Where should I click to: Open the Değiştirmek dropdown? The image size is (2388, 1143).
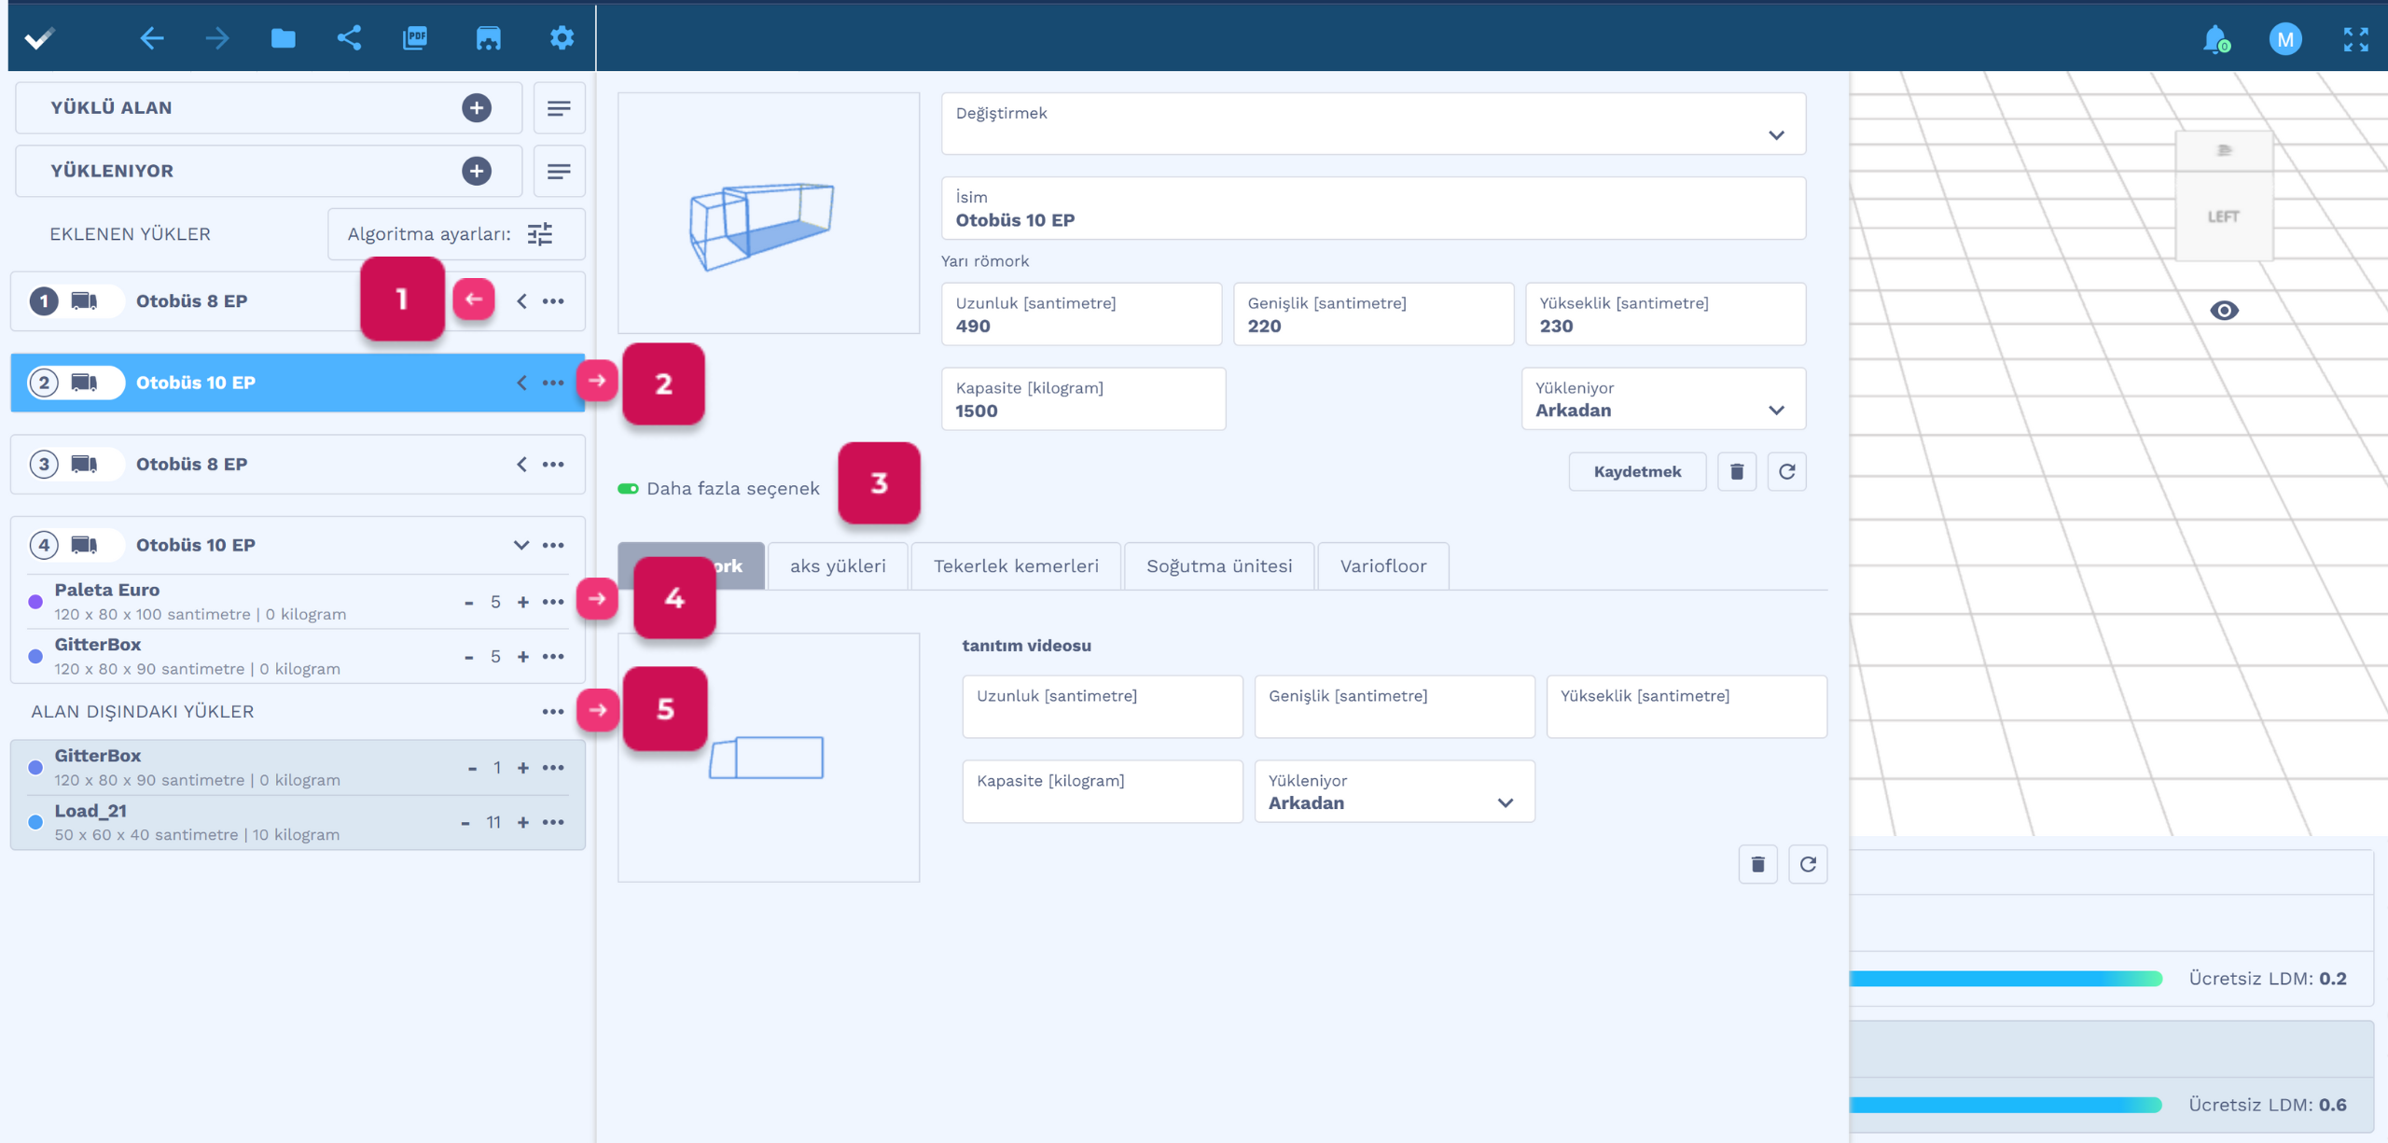(x=1373, y=124)
